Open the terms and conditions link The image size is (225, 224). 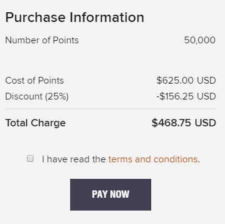click(x=153, y=159)
